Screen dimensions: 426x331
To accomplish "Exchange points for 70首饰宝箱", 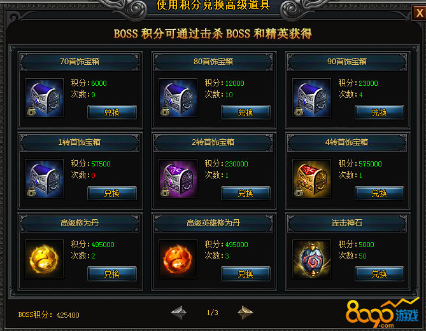I will click(x=112, y=112).
